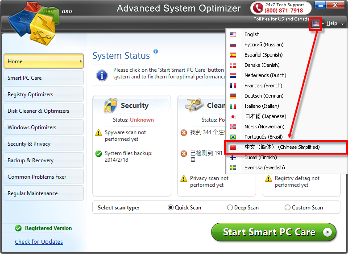This screenshot has width=348, height=254.
Task: Open Security & Privacy section
Action: coord(44,143)
